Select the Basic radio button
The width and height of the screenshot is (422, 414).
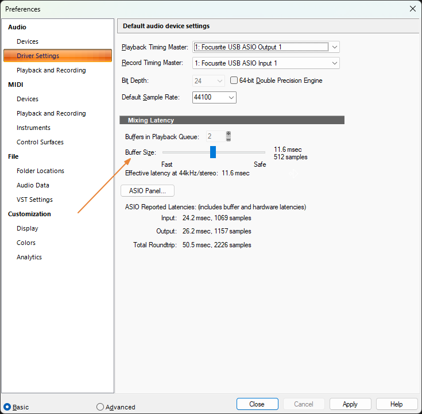pos(7,407)
